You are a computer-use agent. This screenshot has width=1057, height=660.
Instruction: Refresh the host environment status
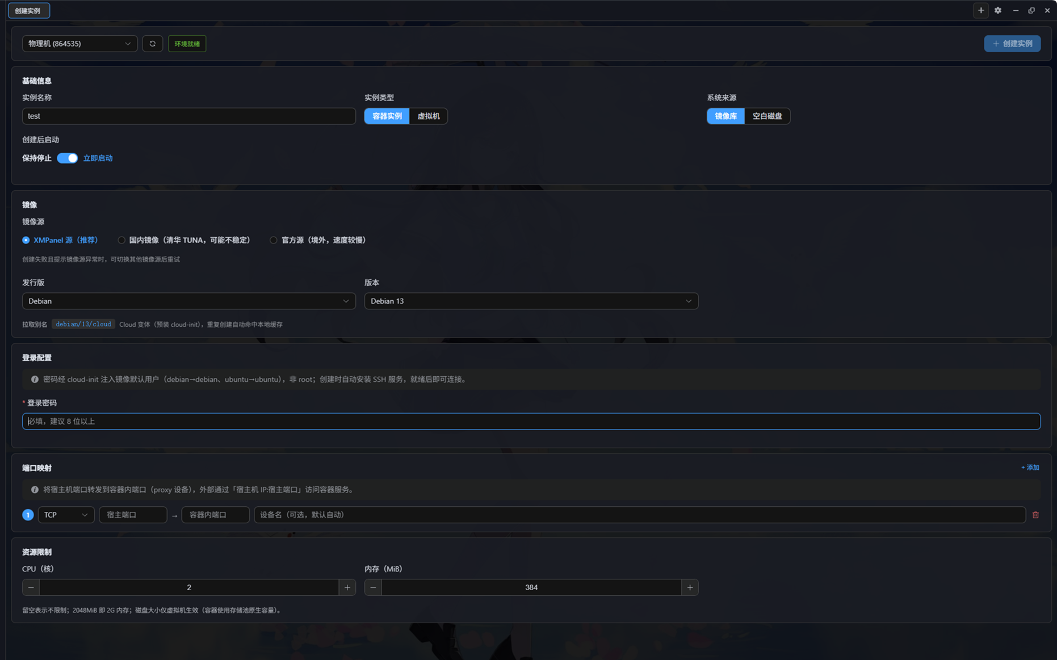(152, 44)
